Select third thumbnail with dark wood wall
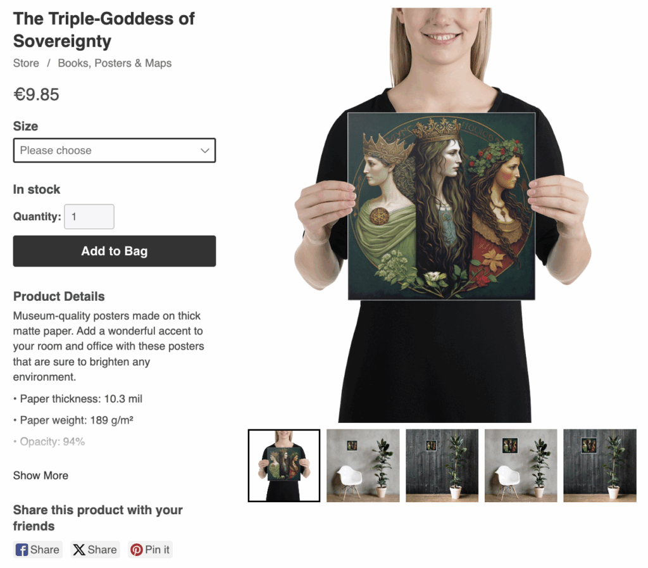Viewport: 648px width, 568px height. pos(442,465)
